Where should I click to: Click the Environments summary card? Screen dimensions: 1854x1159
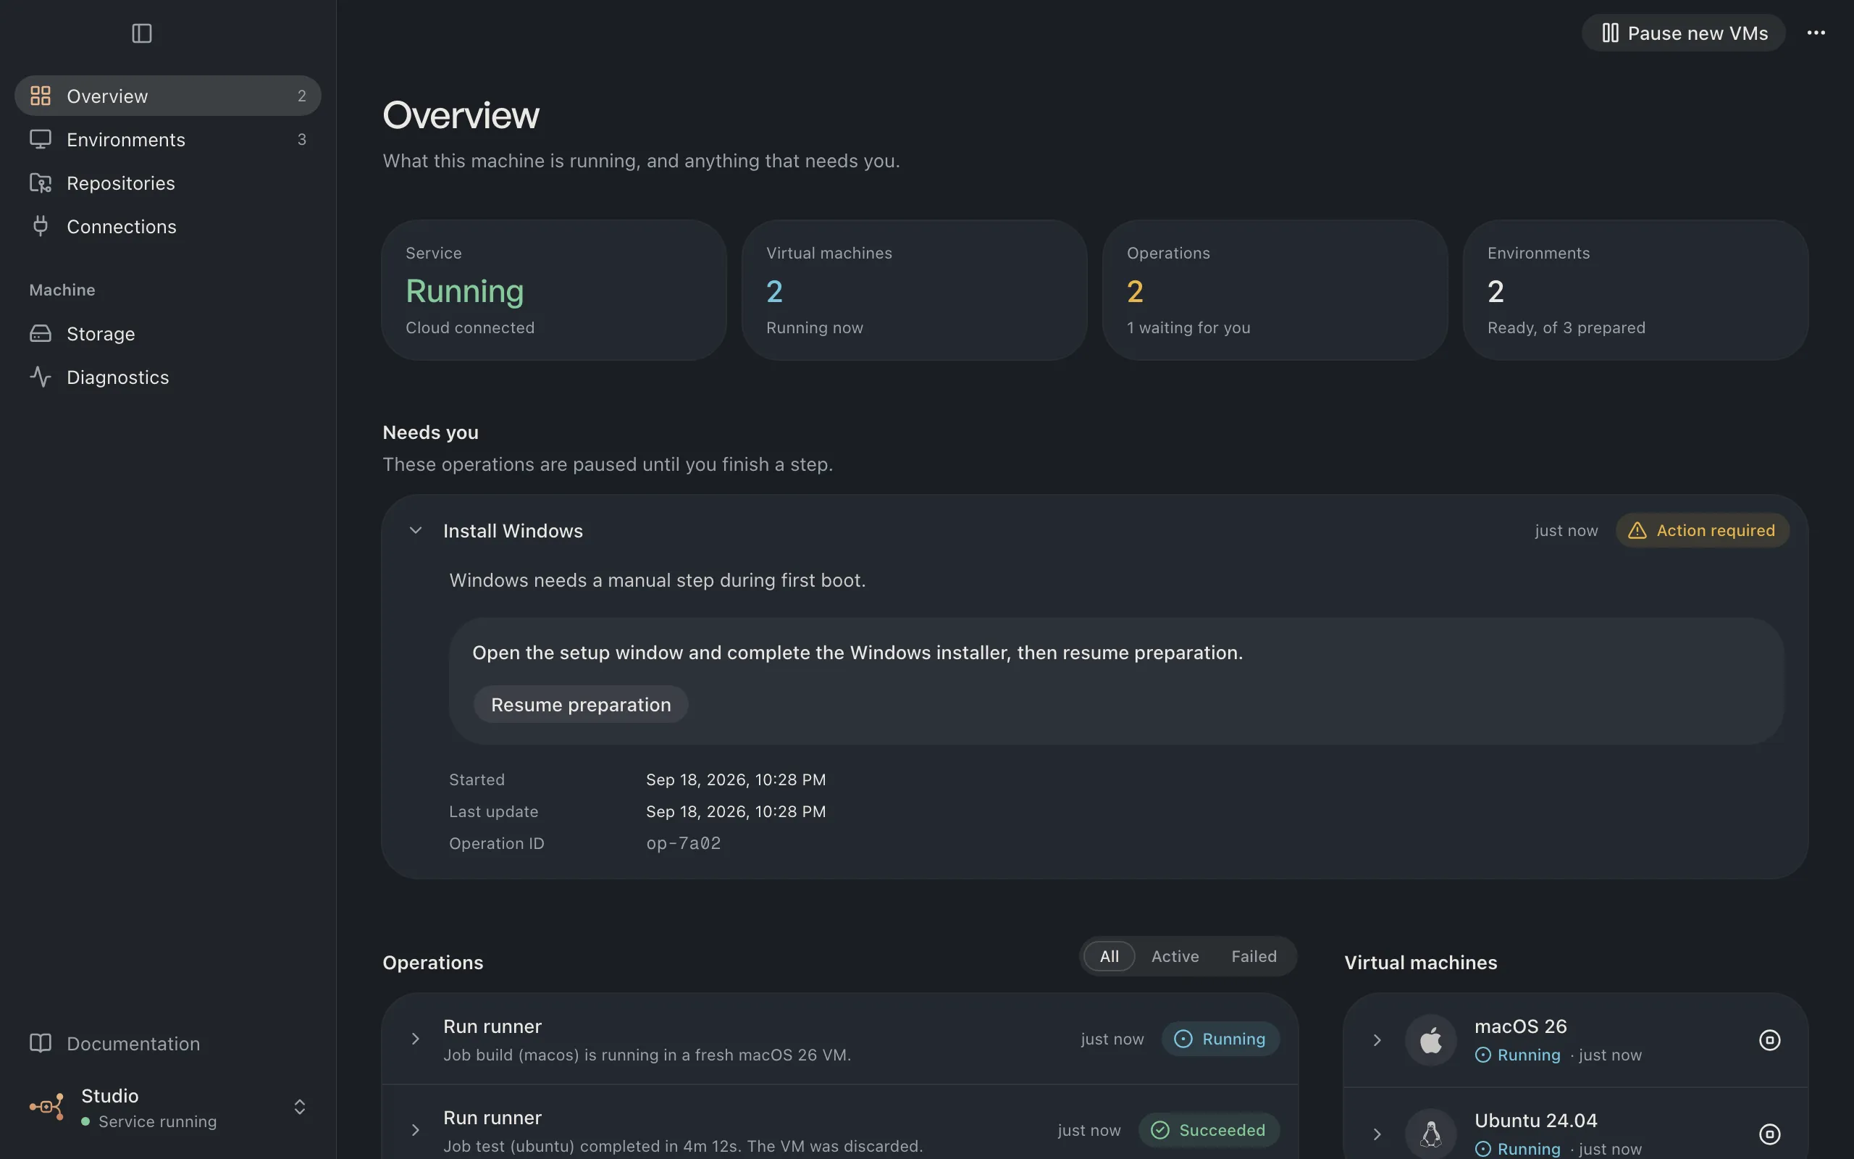click(x=1636, y=290)
